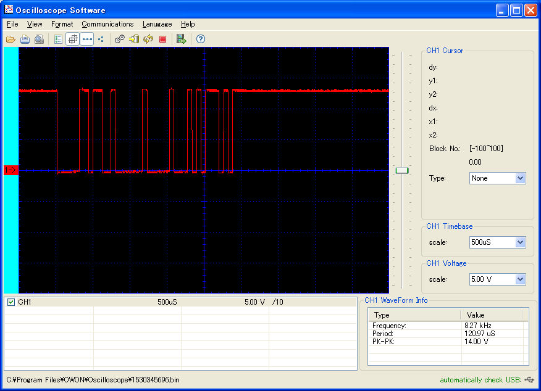Switch to the dots display mode icon
The height and width of the screenshot is (391, 541).
coord(101,39)
